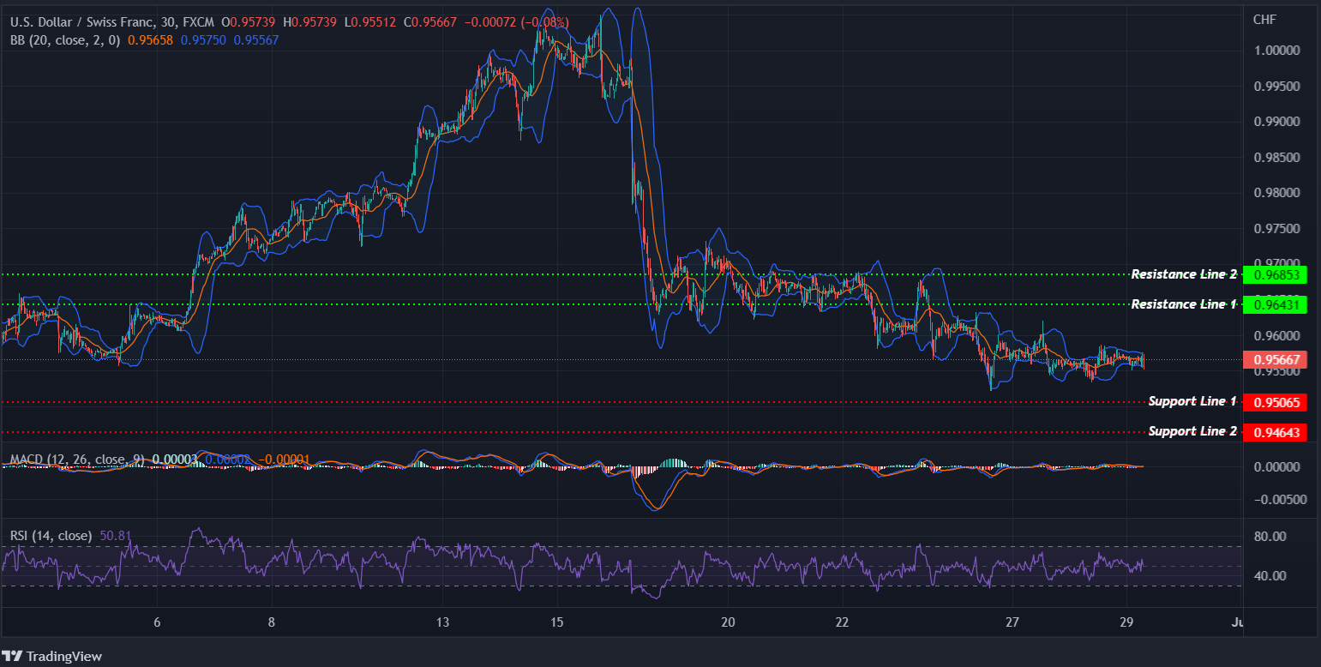Click the Resistance Line 2 price tag
This screenshot has height=667, width=1321.
[1275, 274]
